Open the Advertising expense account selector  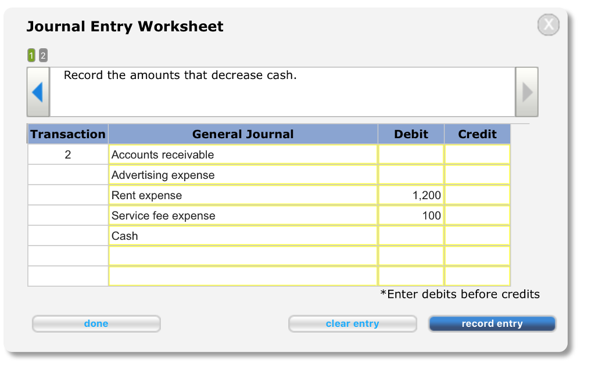[x=242, y=175]
